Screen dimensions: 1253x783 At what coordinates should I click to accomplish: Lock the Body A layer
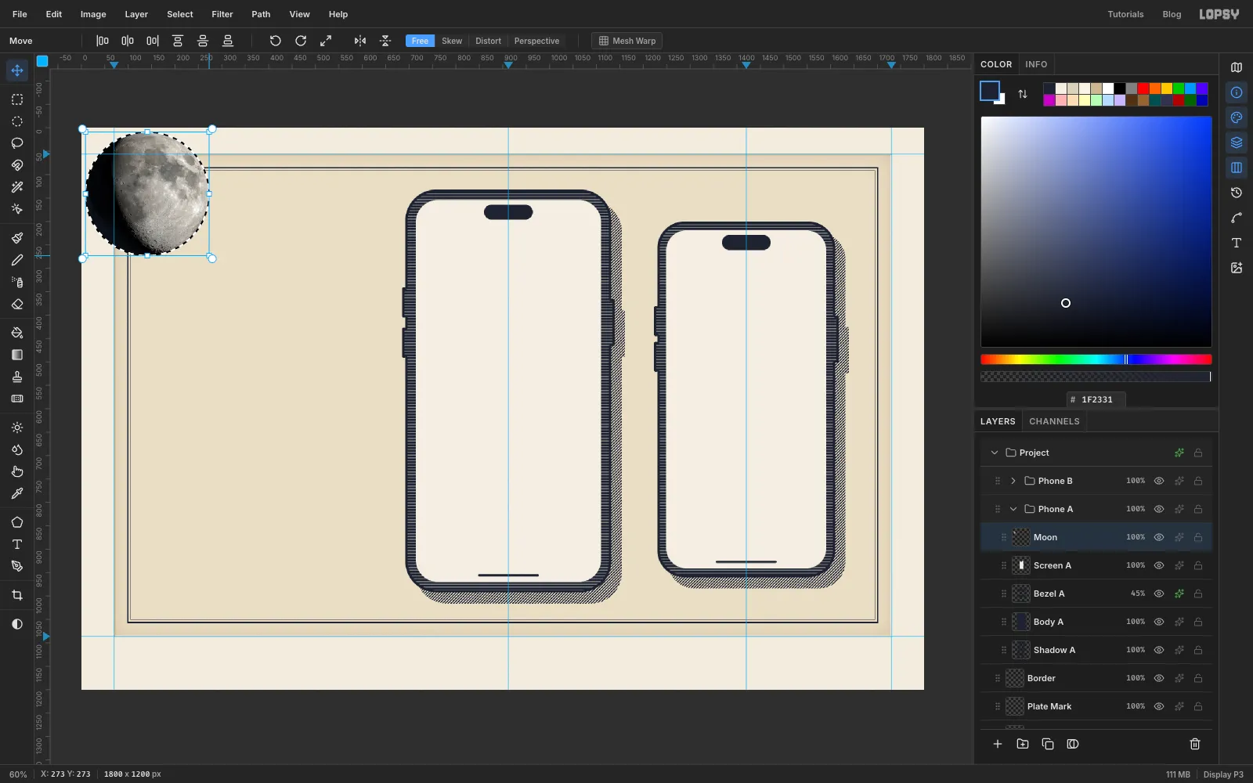tap(1198, 622)
